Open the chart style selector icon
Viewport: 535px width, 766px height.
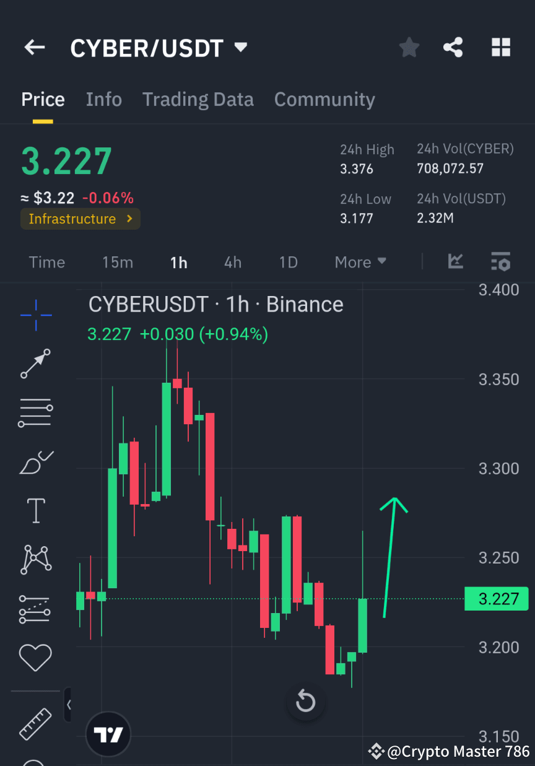(x=456, y=261)
